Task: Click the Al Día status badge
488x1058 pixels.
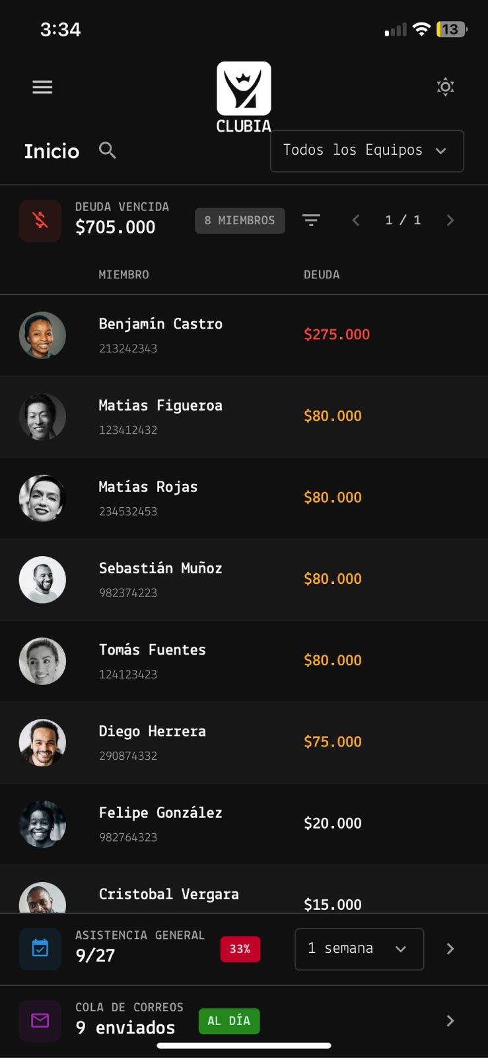Action: pyautogui.click(x=229, y=1021)
